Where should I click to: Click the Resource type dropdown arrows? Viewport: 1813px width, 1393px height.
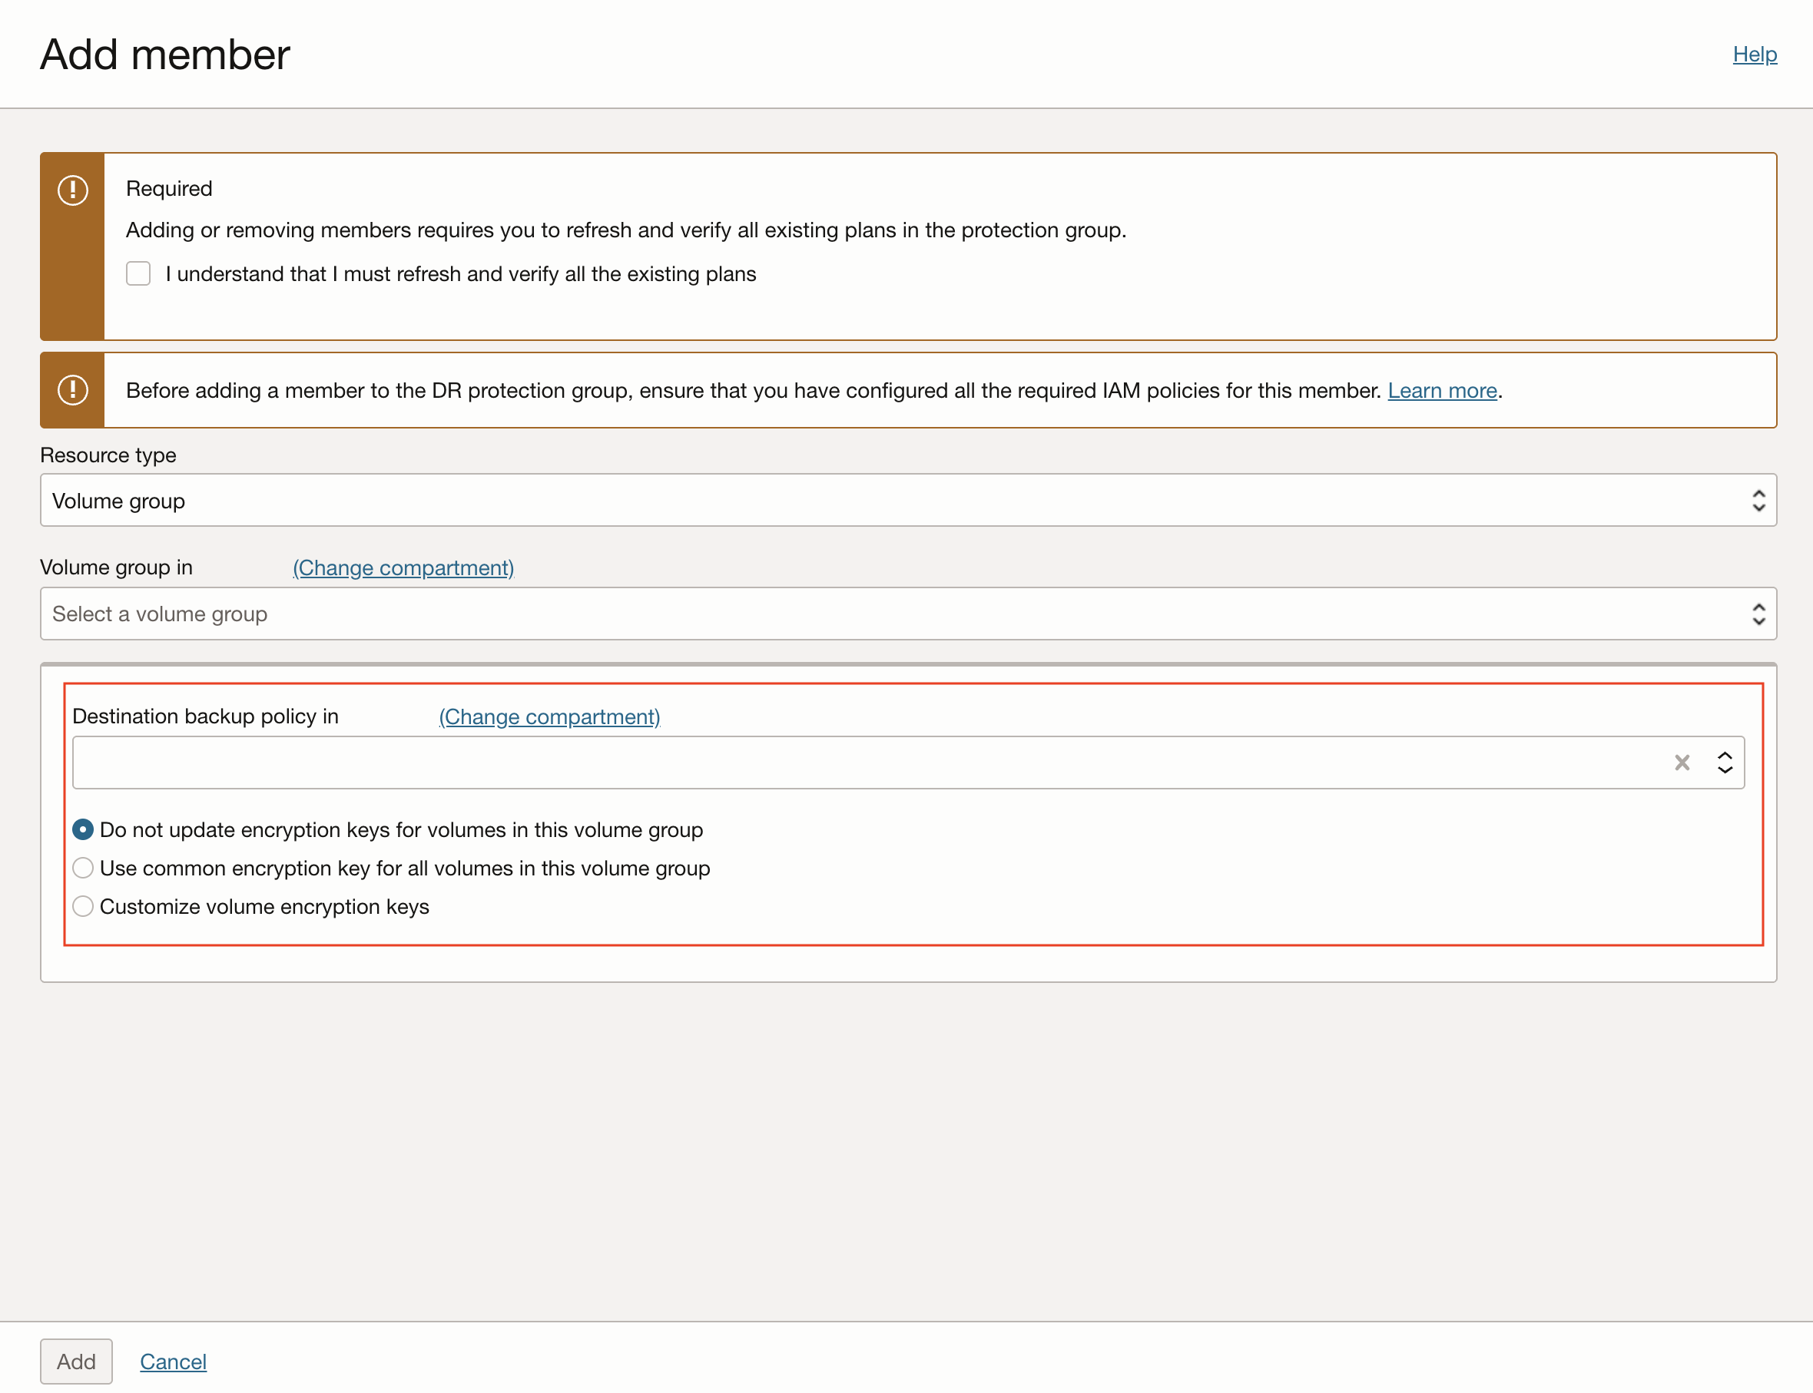1758,500
